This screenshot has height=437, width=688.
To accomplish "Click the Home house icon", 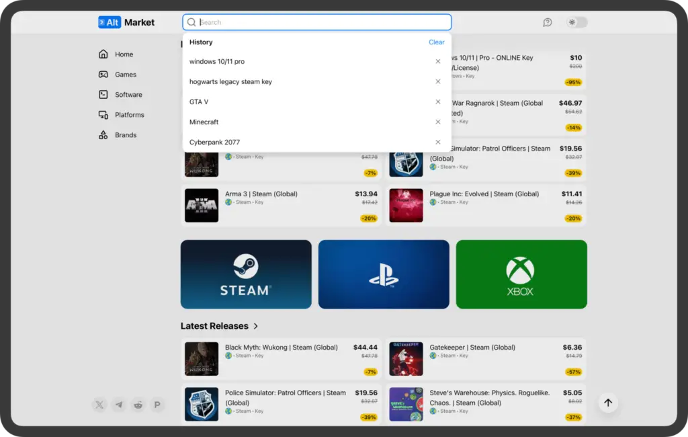I will [103, 54].
